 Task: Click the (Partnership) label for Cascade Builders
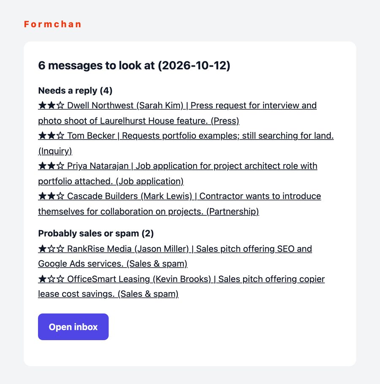point(233,212)
